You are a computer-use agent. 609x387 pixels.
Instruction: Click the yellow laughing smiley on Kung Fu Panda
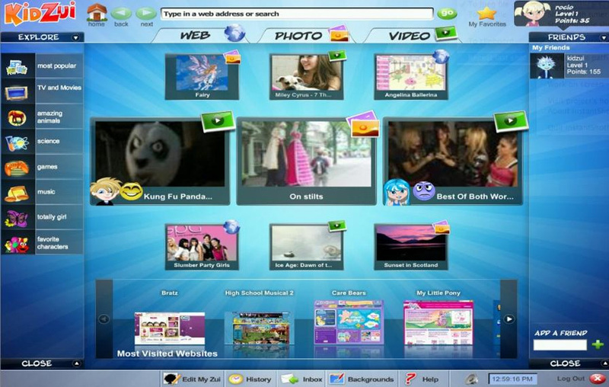tap(131, 191)
